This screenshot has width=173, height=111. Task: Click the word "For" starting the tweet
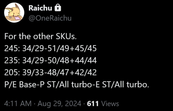[10, 37]
